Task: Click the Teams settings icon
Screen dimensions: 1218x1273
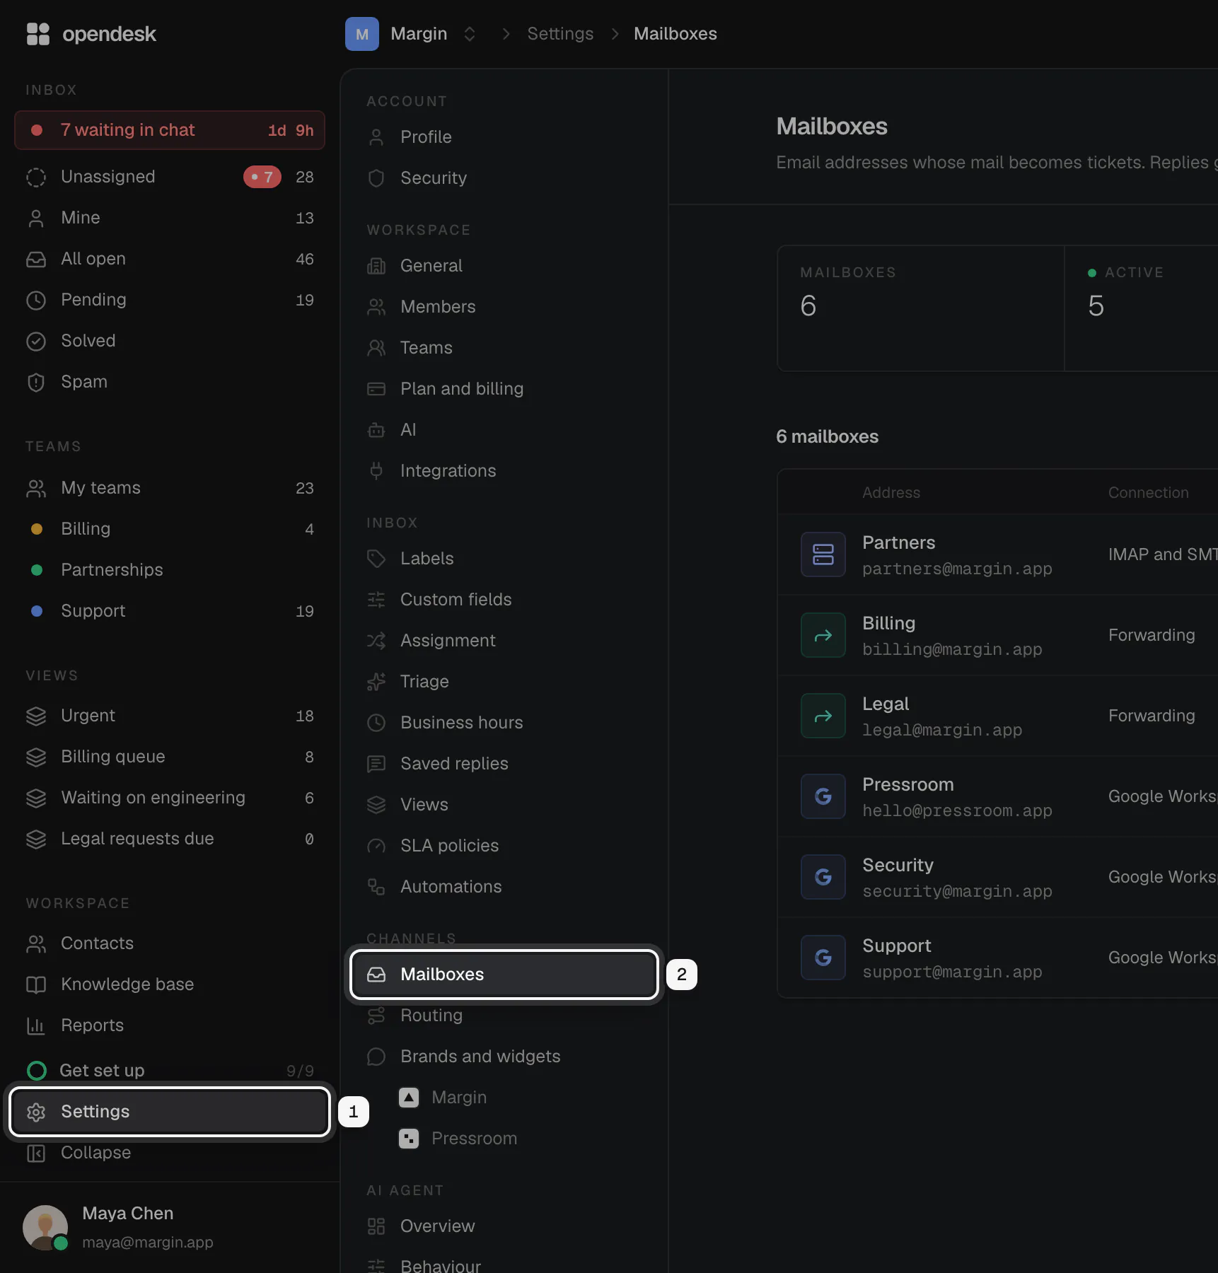Action: pos(376,348)
